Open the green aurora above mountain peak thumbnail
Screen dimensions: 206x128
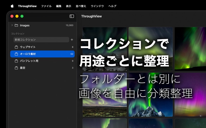pyautogui.click(x=151, y=95)
